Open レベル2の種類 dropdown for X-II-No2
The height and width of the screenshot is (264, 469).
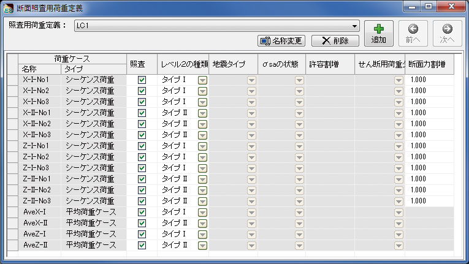point(202,124)
